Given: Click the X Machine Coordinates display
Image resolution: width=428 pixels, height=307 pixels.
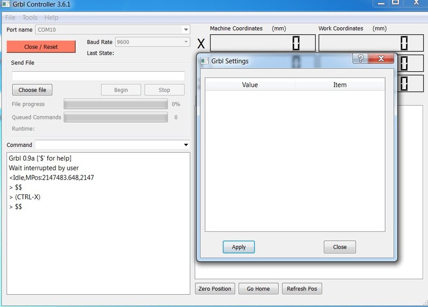Looking at the screenshot, I should [x=263, y=43].
